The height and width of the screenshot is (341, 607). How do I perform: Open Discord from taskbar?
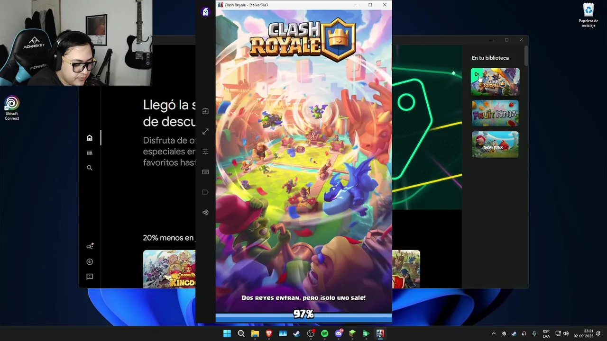[339, 333]
